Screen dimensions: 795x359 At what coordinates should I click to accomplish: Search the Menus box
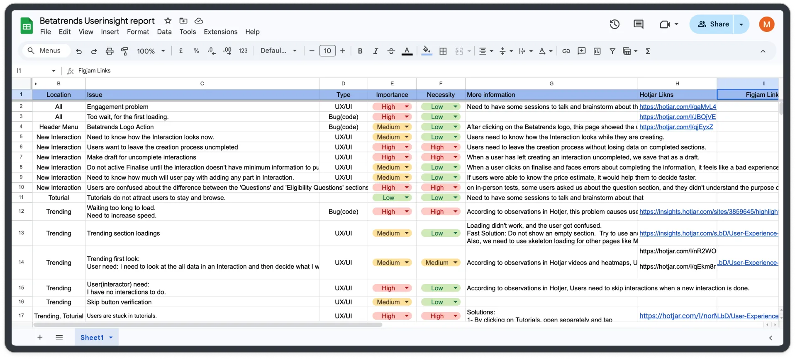[x=46, y=51]
